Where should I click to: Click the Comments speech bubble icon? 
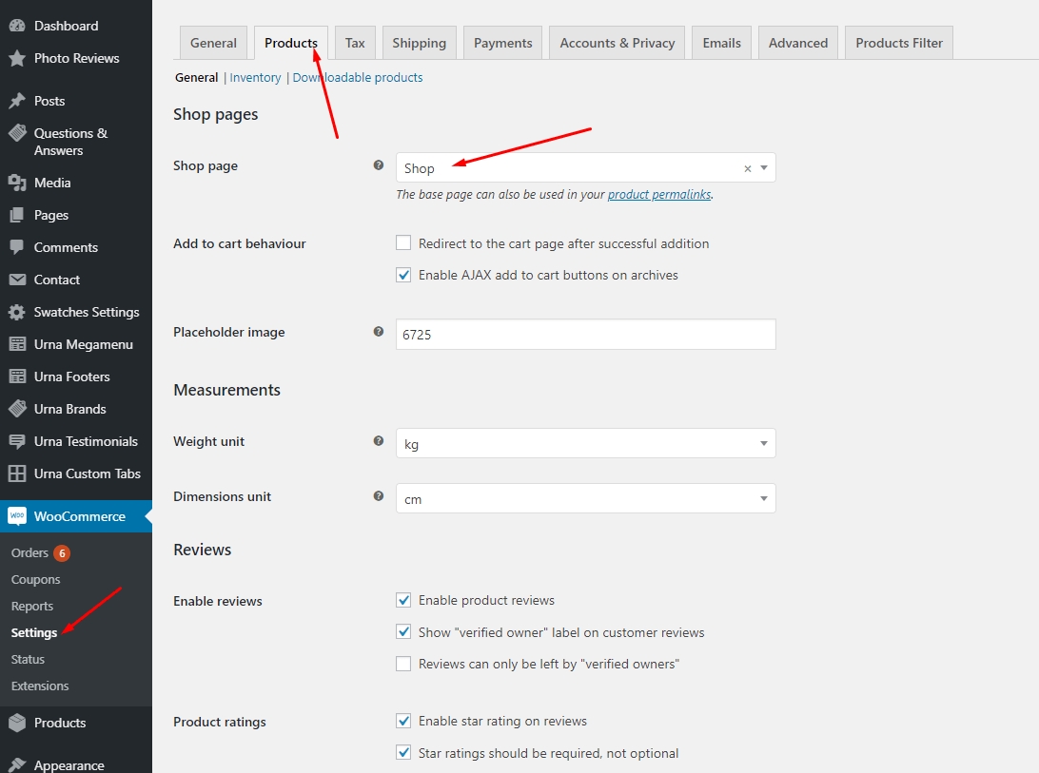pyautogui.click(x=17, y=247)
